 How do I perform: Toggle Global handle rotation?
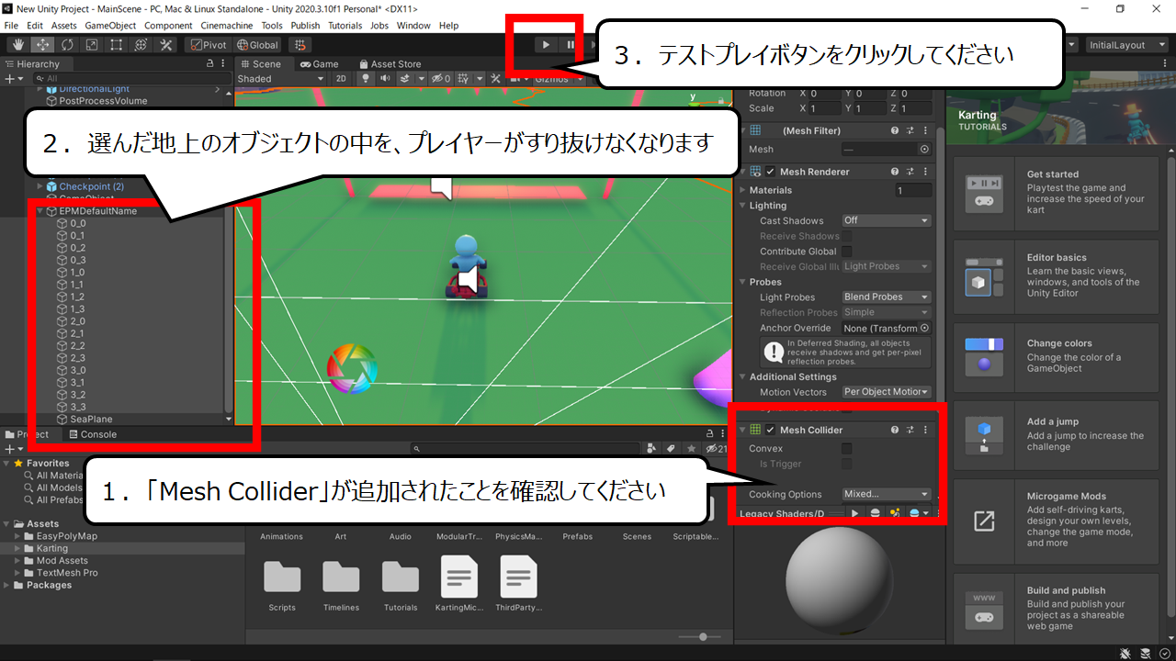(x=257, y=44)
